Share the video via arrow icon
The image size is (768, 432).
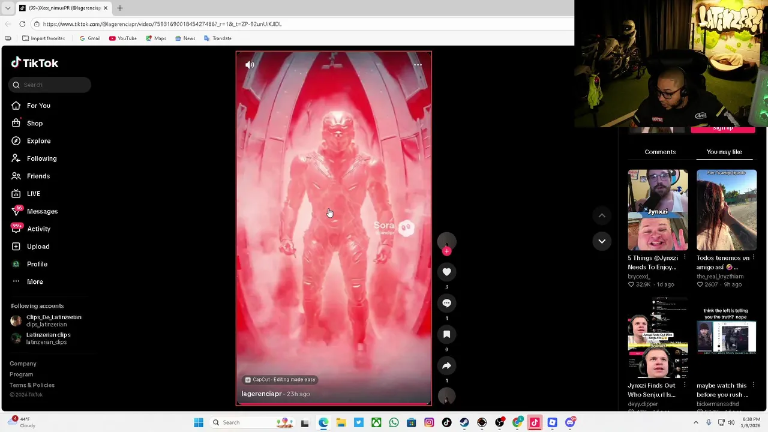[446, 365]
